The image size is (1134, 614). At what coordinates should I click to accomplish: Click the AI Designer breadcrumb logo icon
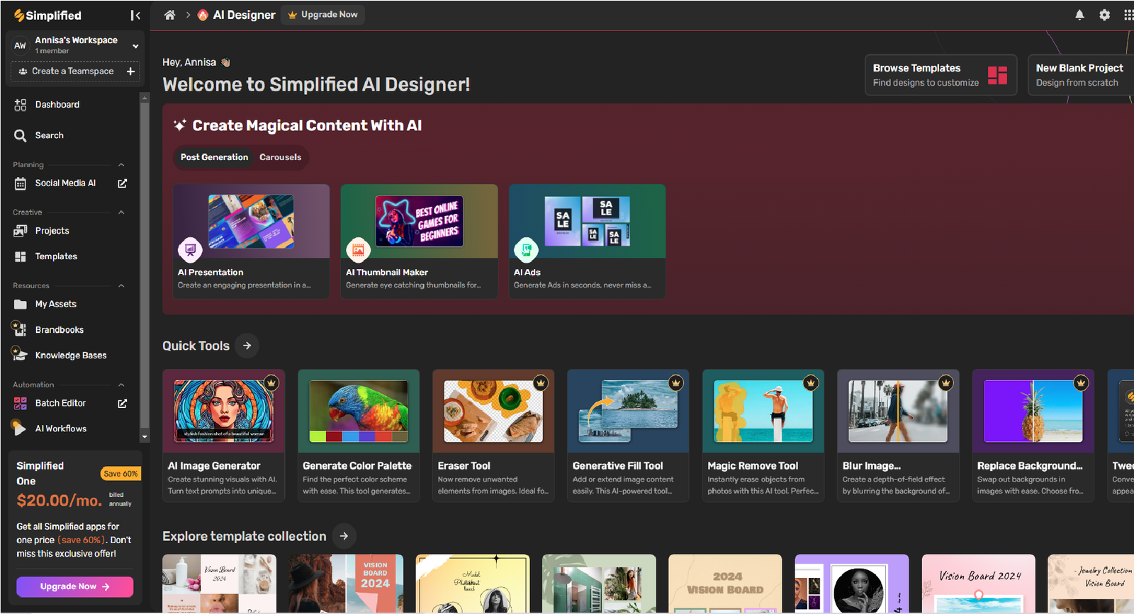click(x=203, y=15)
